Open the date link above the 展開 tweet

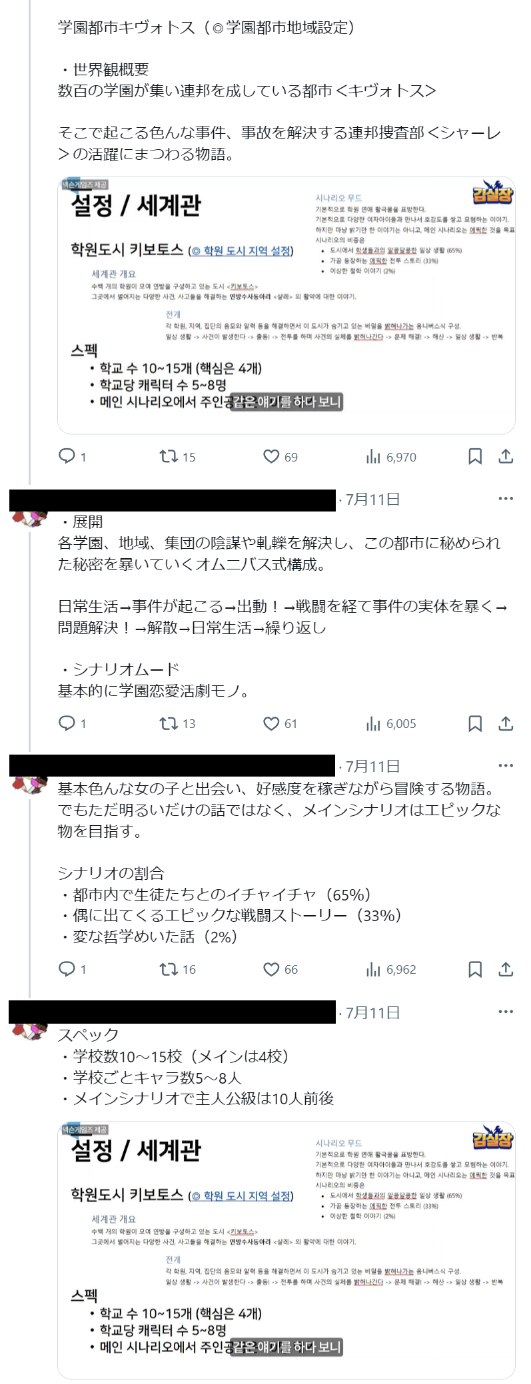click(372, 500)
